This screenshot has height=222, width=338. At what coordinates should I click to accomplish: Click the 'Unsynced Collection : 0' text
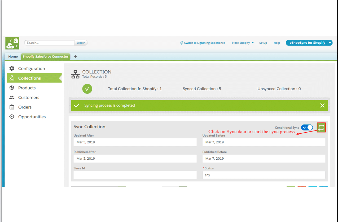pos(279,89)
